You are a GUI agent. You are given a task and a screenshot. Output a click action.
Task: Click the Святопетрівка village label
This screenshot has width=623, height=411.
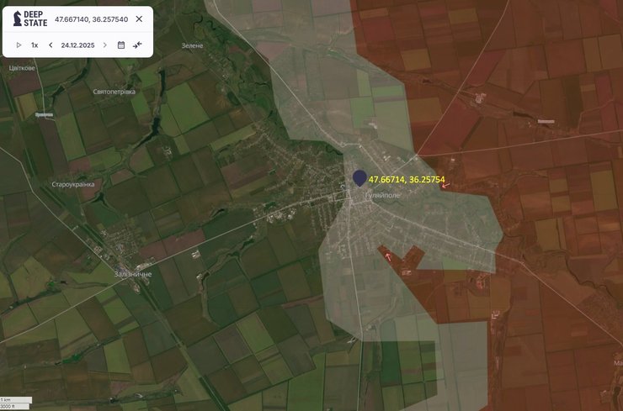tap(114, 91)
